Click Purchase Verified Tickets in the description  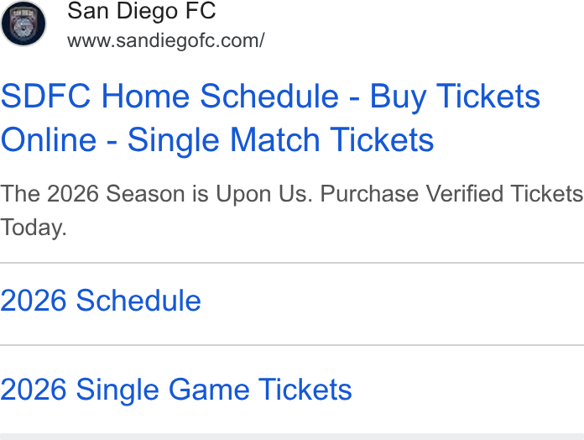451,194
